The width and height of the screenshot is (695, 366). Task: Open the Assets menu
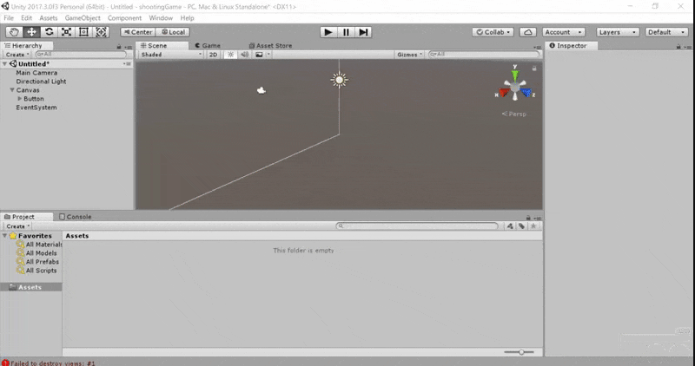click(49, 18)
